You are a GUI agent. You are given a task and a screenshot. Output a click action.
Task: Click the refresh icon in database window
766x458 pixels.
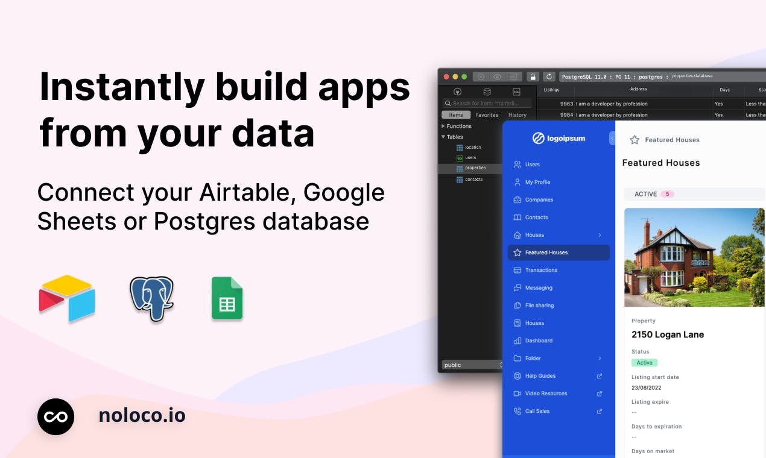[549, 77]
